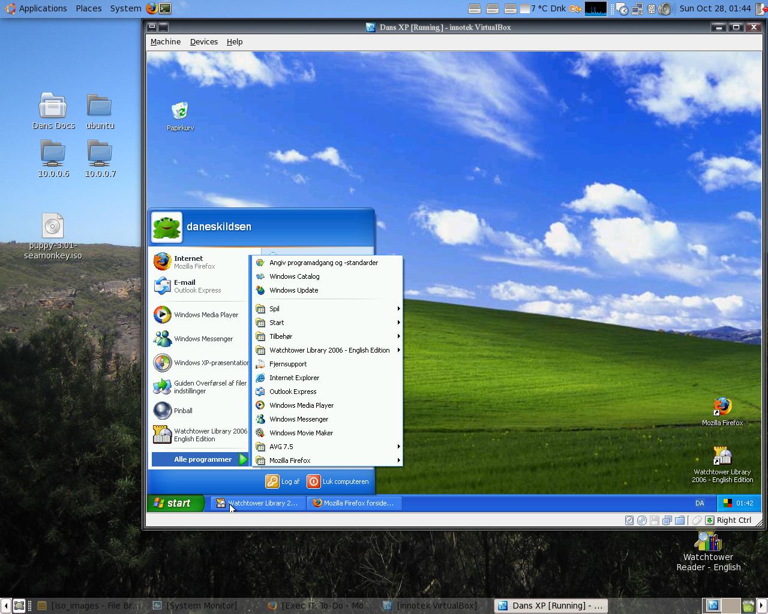768x614 pixels.
Task: Open terminal launcher in GNOME top panel
Action: click(x=165, y=8)
